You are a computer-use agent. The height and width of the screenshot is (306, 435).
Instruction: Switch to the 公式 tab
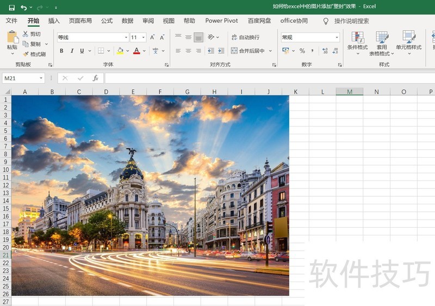(x=107, y=21)
